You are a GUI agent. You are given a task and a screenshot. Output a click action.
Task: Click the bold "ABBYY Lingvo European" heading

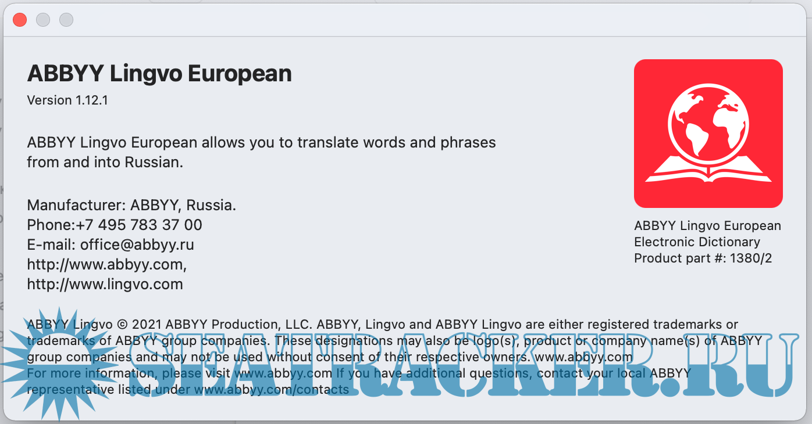pos(159,74)
